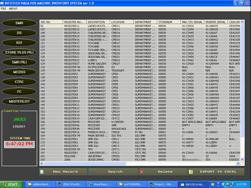Sort by STORENUM column header
Image resolution: width=251 pixels, height=188 pixels.
click(x=169, y=22)
